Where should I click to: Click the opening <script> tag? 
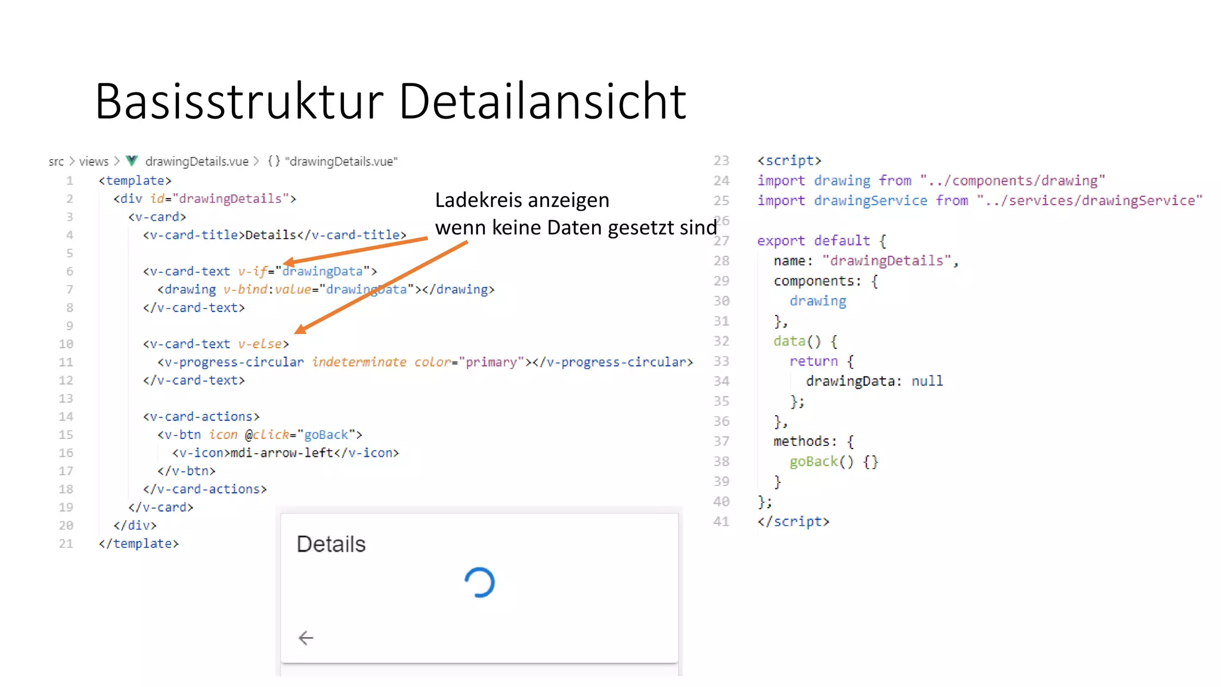click(x=789, y=160)
